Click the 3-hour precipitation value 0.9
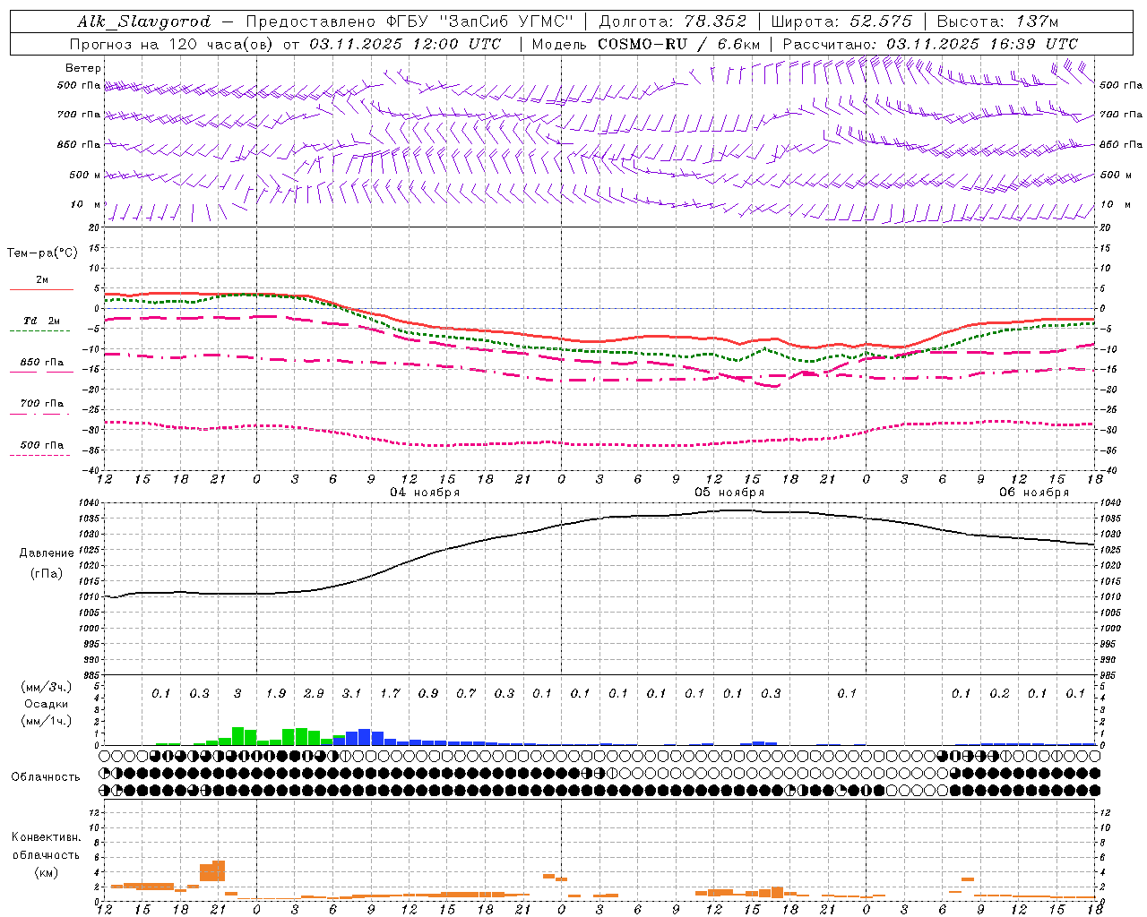 point(428,693)
